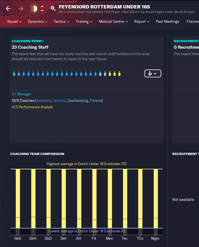Select the 4/2 Performance Analyst line
199x247 pixels.
click(32, 107)
